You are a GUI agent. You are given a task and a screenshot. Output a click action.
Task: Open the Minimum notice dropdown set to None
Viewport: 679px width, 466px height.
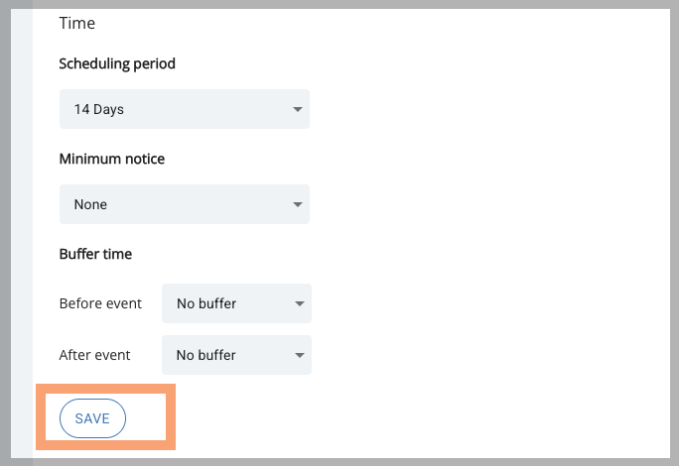185,204
